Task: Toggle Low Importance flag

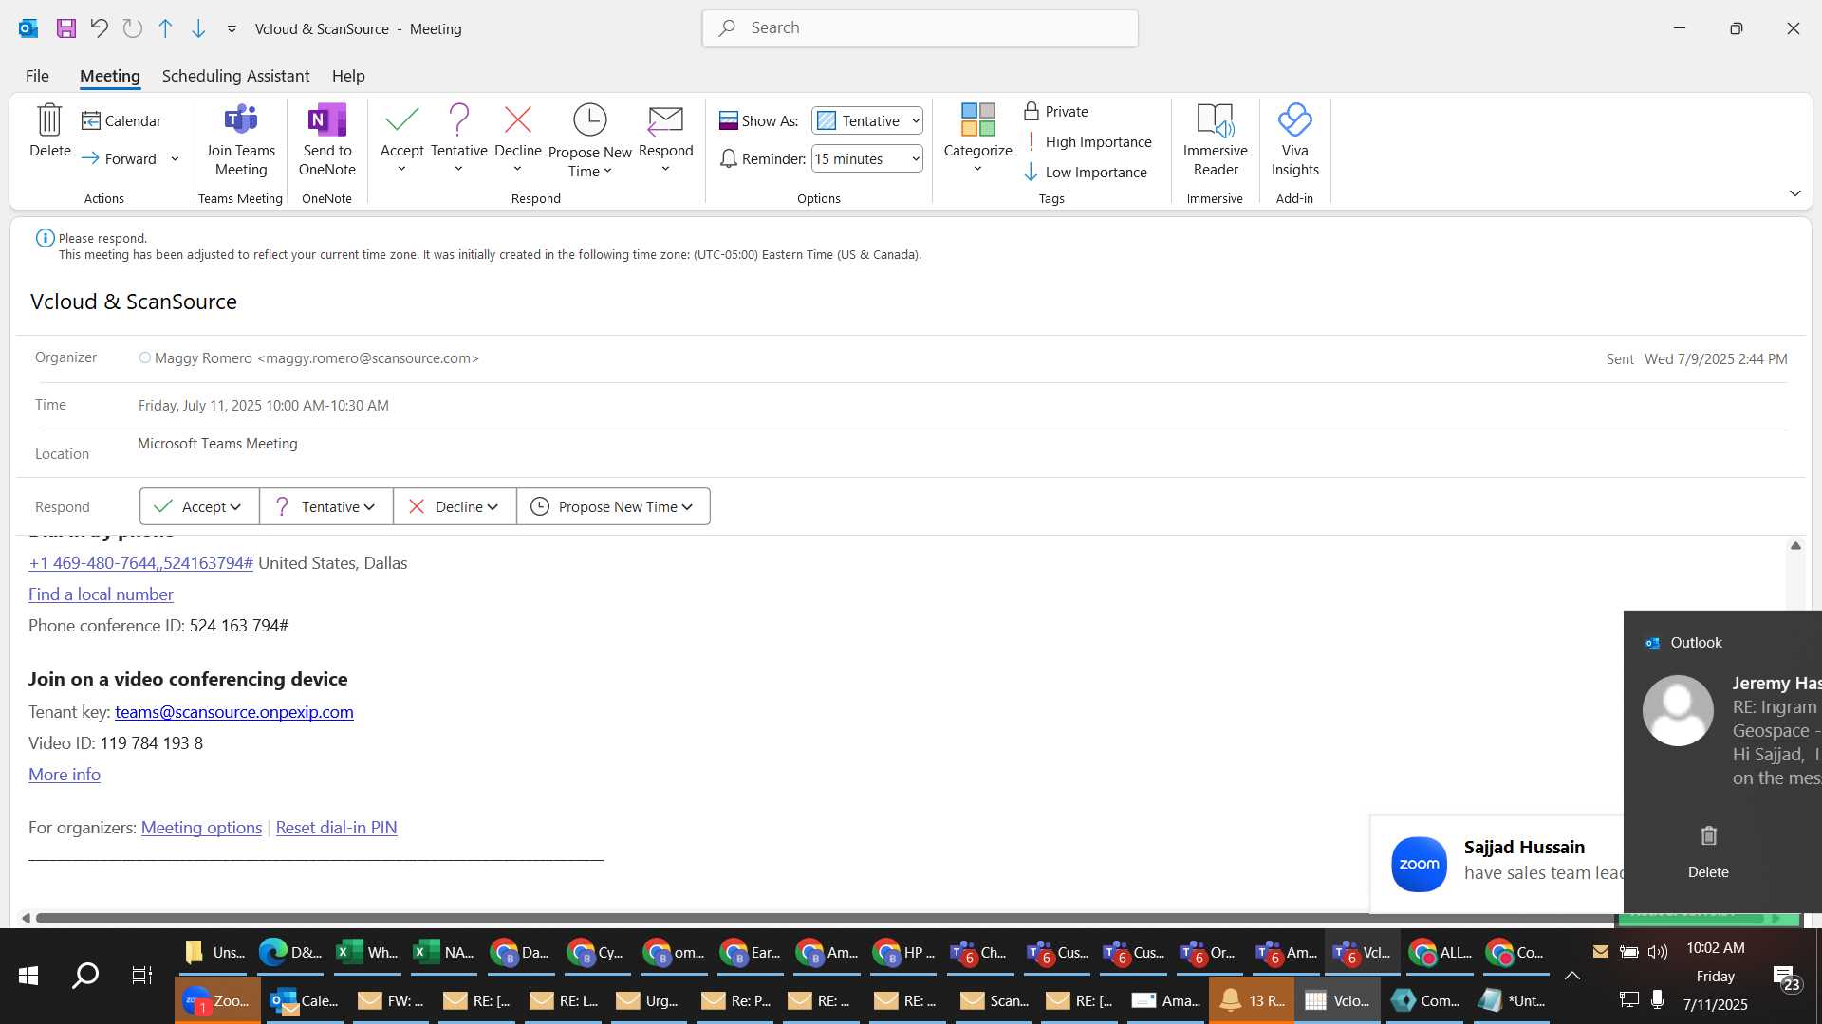Action: coord(1086,172)
